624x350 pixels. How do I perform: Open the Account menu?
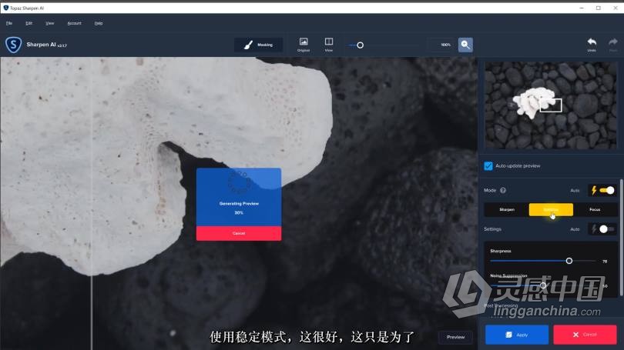(75, 23)
